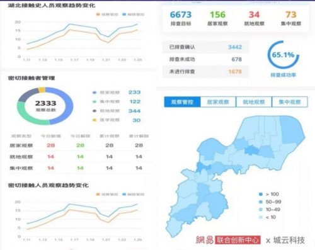Click red 14 in 就地观察 今日新增 cell
The height and width of the screenshot is (250, 315).
click(50, 157)
